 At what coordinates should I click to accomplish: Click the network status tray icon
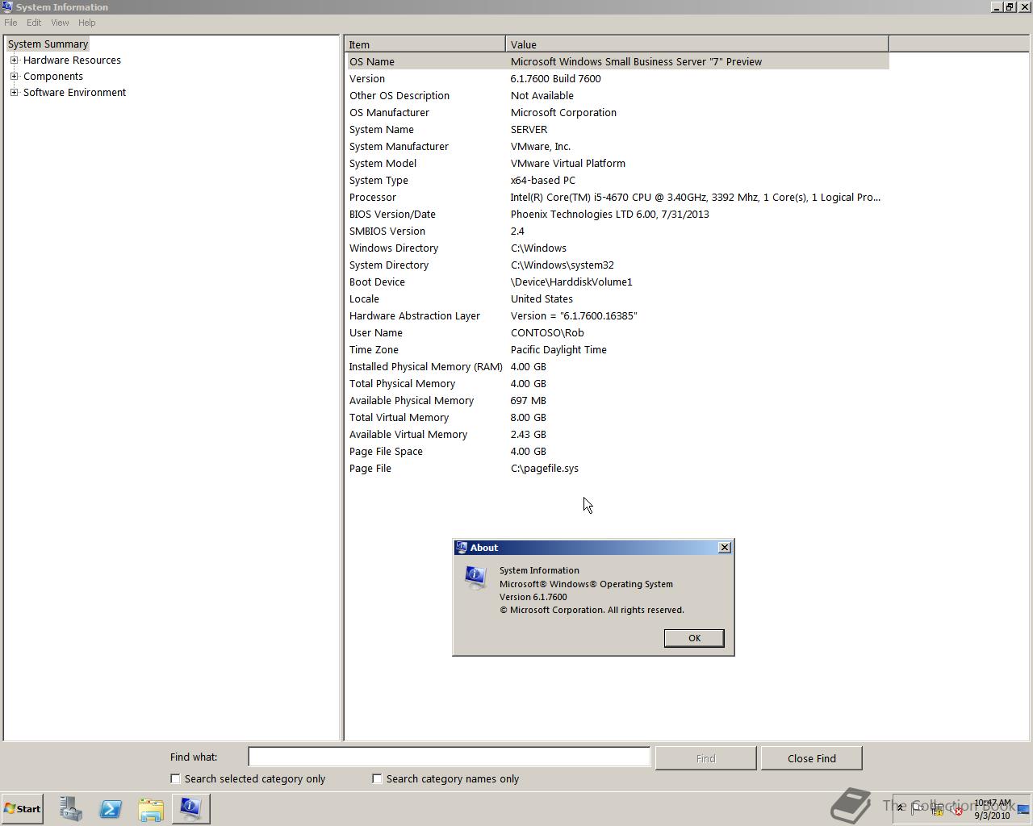pos(938,810)
